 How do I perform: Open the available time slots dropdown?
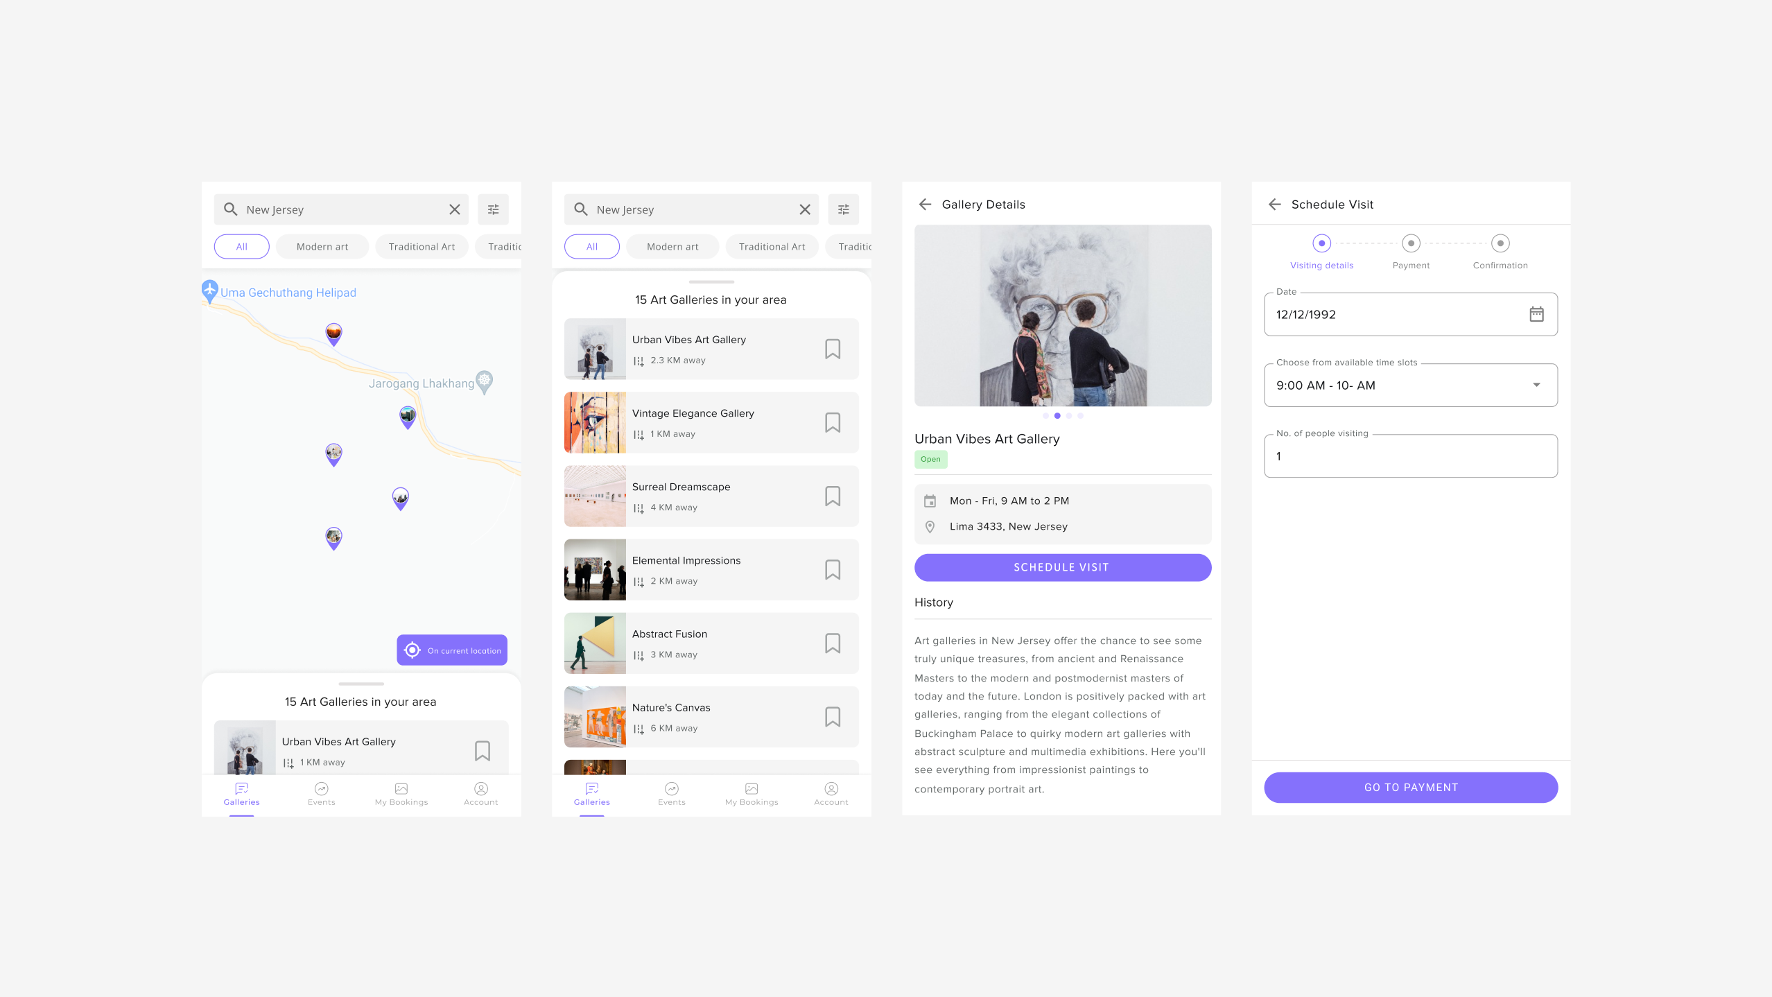1536,385
